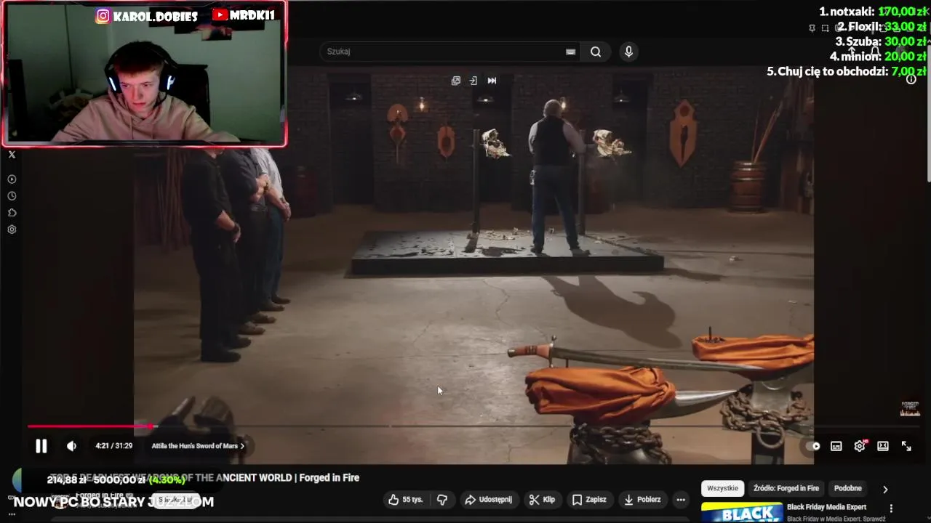Open the X (Twitter) sidebar icon
The height and width of the screenshot is (523, 931).
(12, 155)
